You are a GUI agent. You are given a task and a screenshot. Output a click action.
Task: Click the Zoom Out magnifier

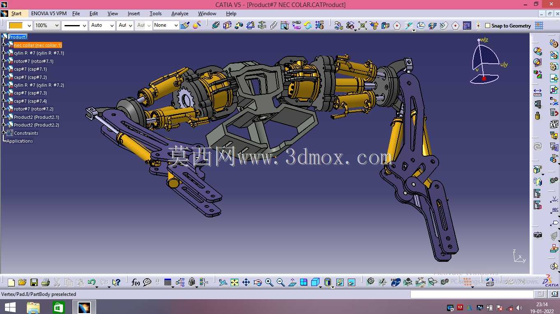(281, 282)
